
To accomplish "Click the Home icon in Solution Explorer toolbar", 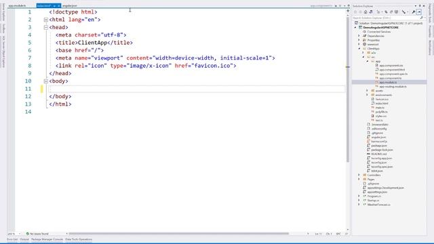I will tap(366, 12).
